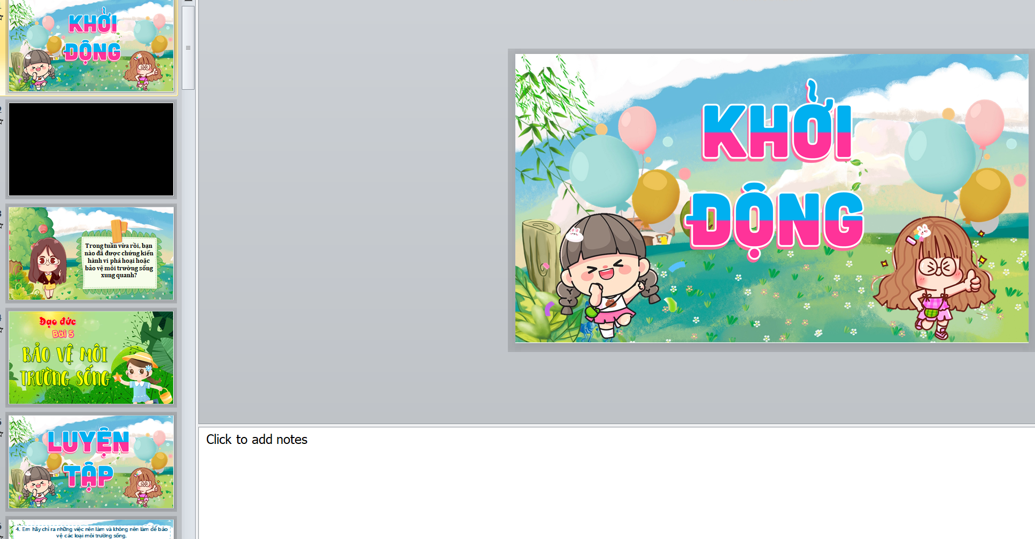The height and width of the screenshot is (539, 1035).
Task: Click the scroll-up arrow of the thumbnail pane
Action: pyautogui.click(x=188, y=2)
